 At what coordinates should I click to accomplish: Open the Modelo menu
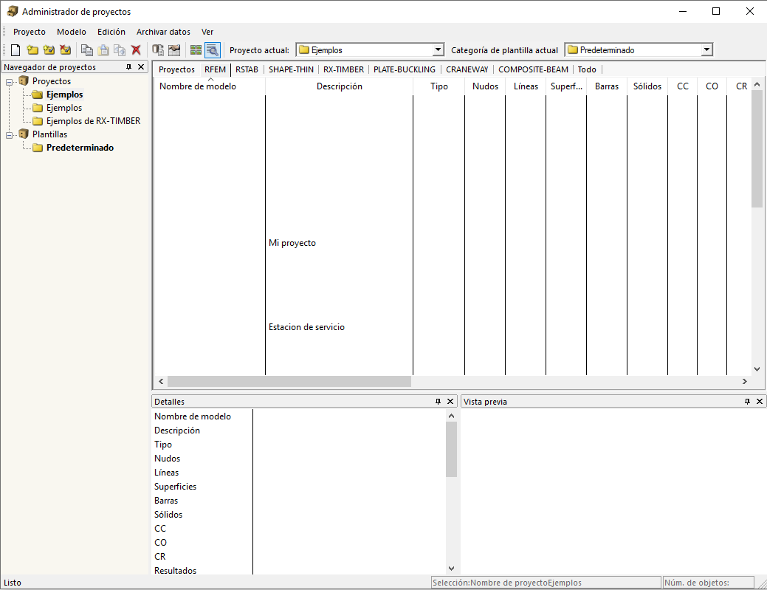point(72,32)
